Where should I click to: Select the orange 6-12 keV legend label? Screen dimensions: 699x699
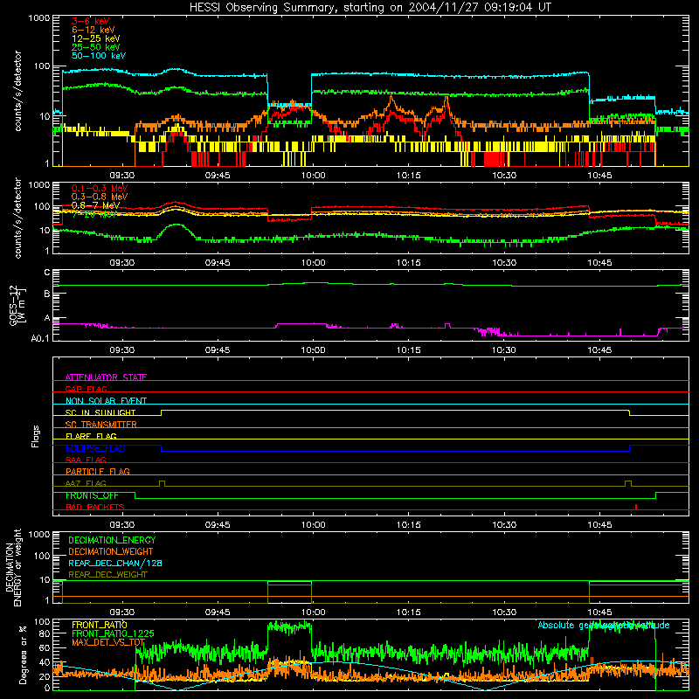[93, 30]
